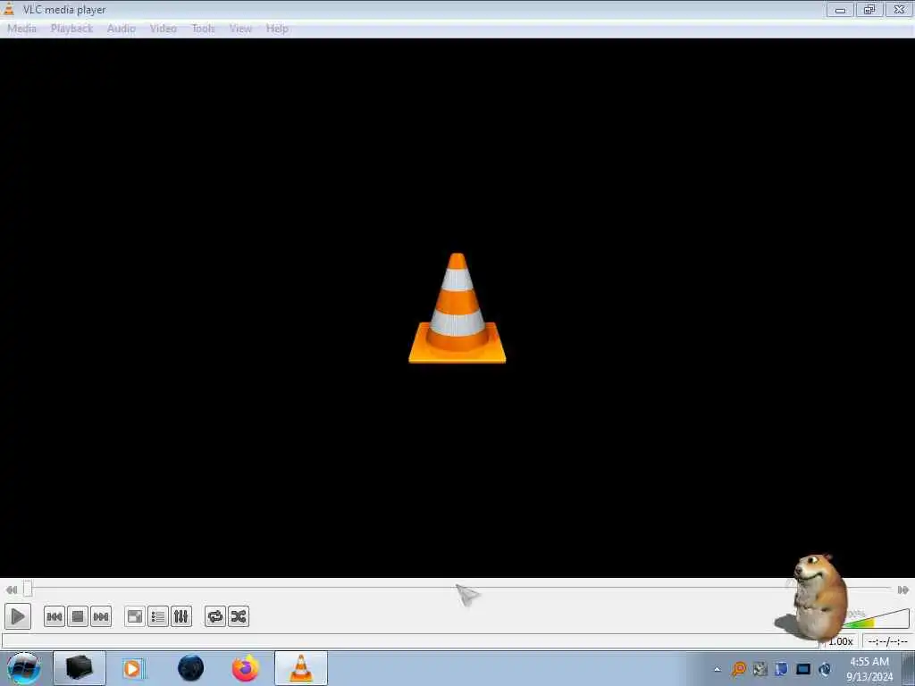Screen dimensions: 915x686
Task: Skip to next media track
Action: 101,616
